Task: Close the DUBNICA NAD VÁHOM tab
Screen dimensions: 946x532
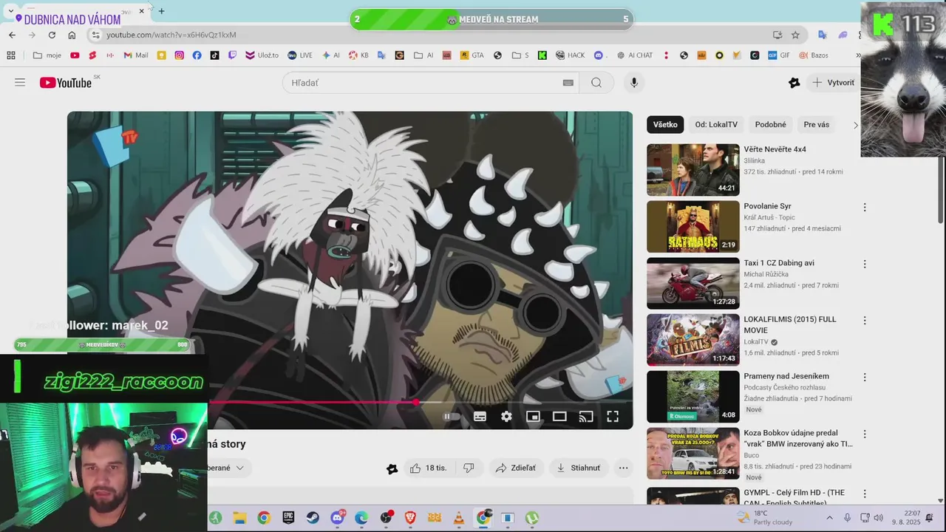Action: pyautogui.click(x=142, y=11)
